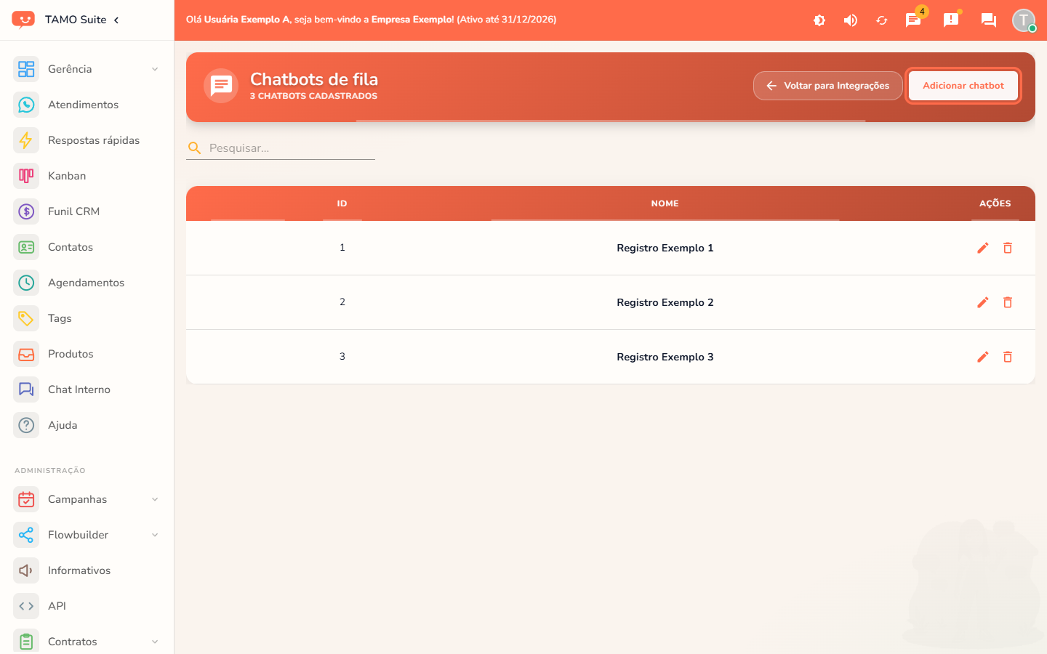The image size is (1047, 654).
Task: Edit Registro Exemplo 2 with pencil icon
Action: 983,302
